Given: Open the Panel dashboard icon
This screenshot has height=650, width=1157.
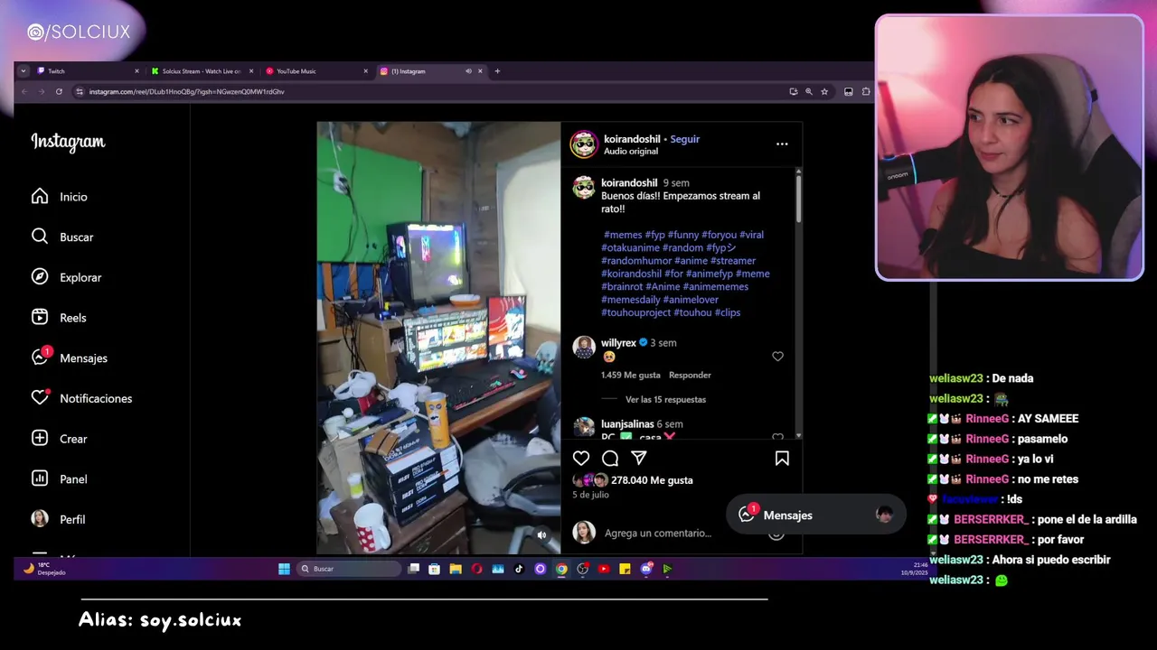Looking at the screenshot, I should 40,478.
